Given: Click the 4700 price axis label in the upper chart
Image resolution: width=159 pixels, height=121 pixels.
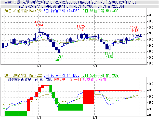Looking at the screenshot, I should pyautogui.click(x=150, y=15).
